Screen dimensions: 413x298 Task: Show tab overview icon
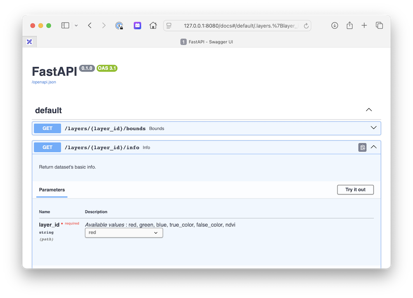(379, 25)
